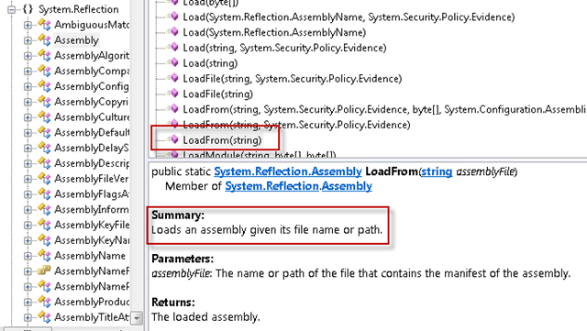Click the System.Reflection namespace braces icon

coord(28,9)
